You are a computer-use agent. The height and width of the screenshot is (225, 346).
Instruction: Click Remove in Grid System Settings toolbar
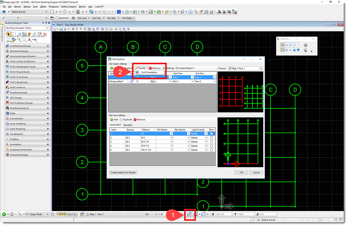pos(155,68)
